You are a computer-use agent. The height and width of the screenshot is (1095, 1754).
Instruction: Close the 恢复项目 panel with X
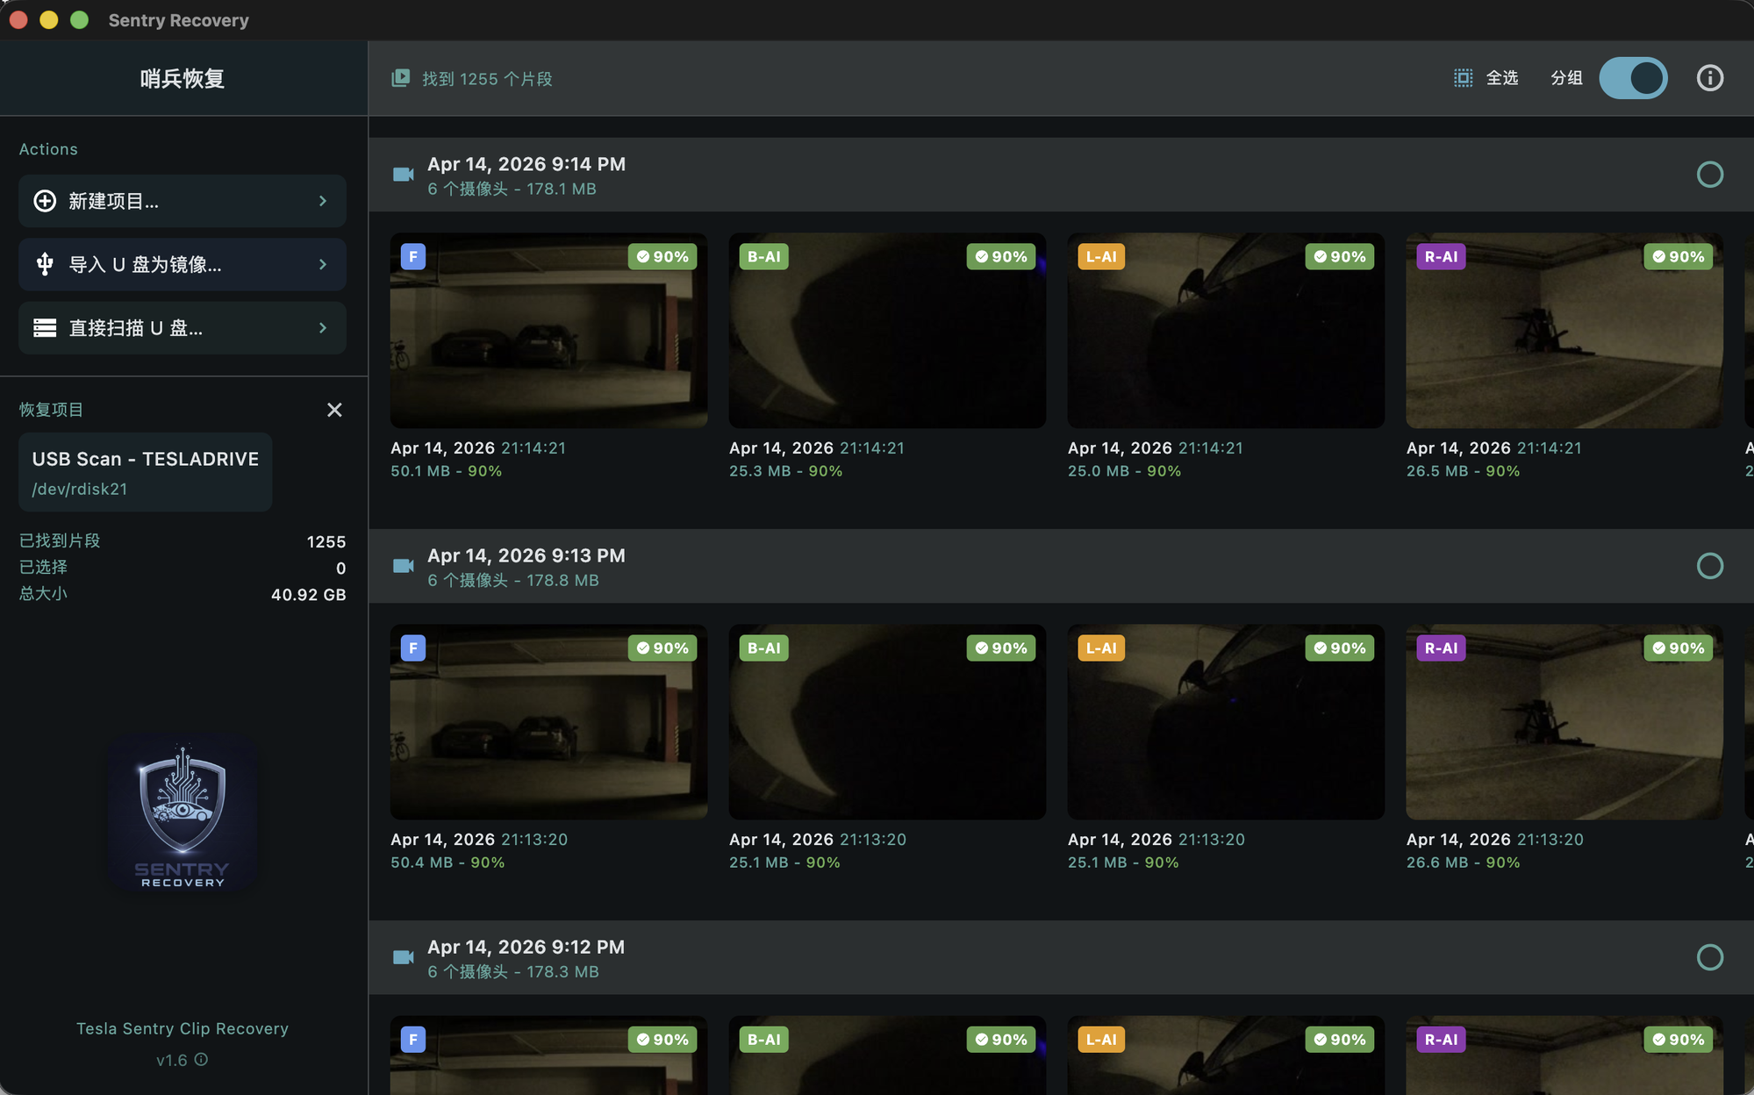pos(334,410)
